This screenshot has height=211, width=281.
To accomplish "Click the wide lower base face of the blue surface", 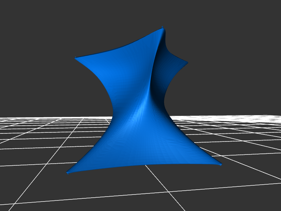I will point(140,147).
